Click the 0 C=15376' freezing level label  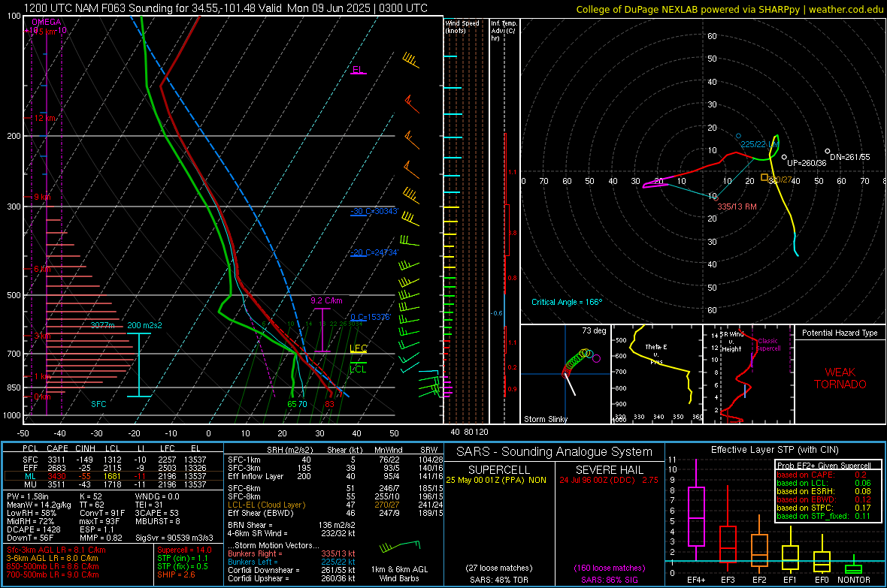[370, 317]
